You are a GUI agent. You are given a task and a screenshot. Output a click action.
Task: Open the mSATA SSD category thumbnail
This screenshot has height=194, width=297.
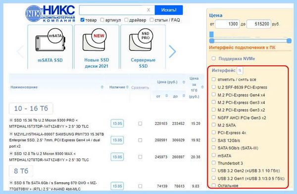click(x=50, y=47)
